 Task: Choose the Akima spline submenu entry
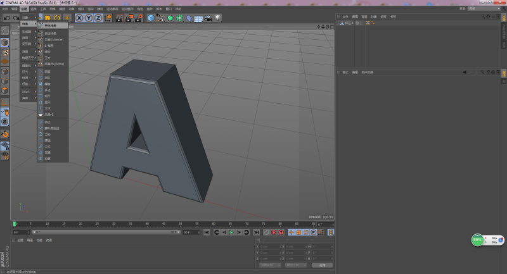[53, 64]
